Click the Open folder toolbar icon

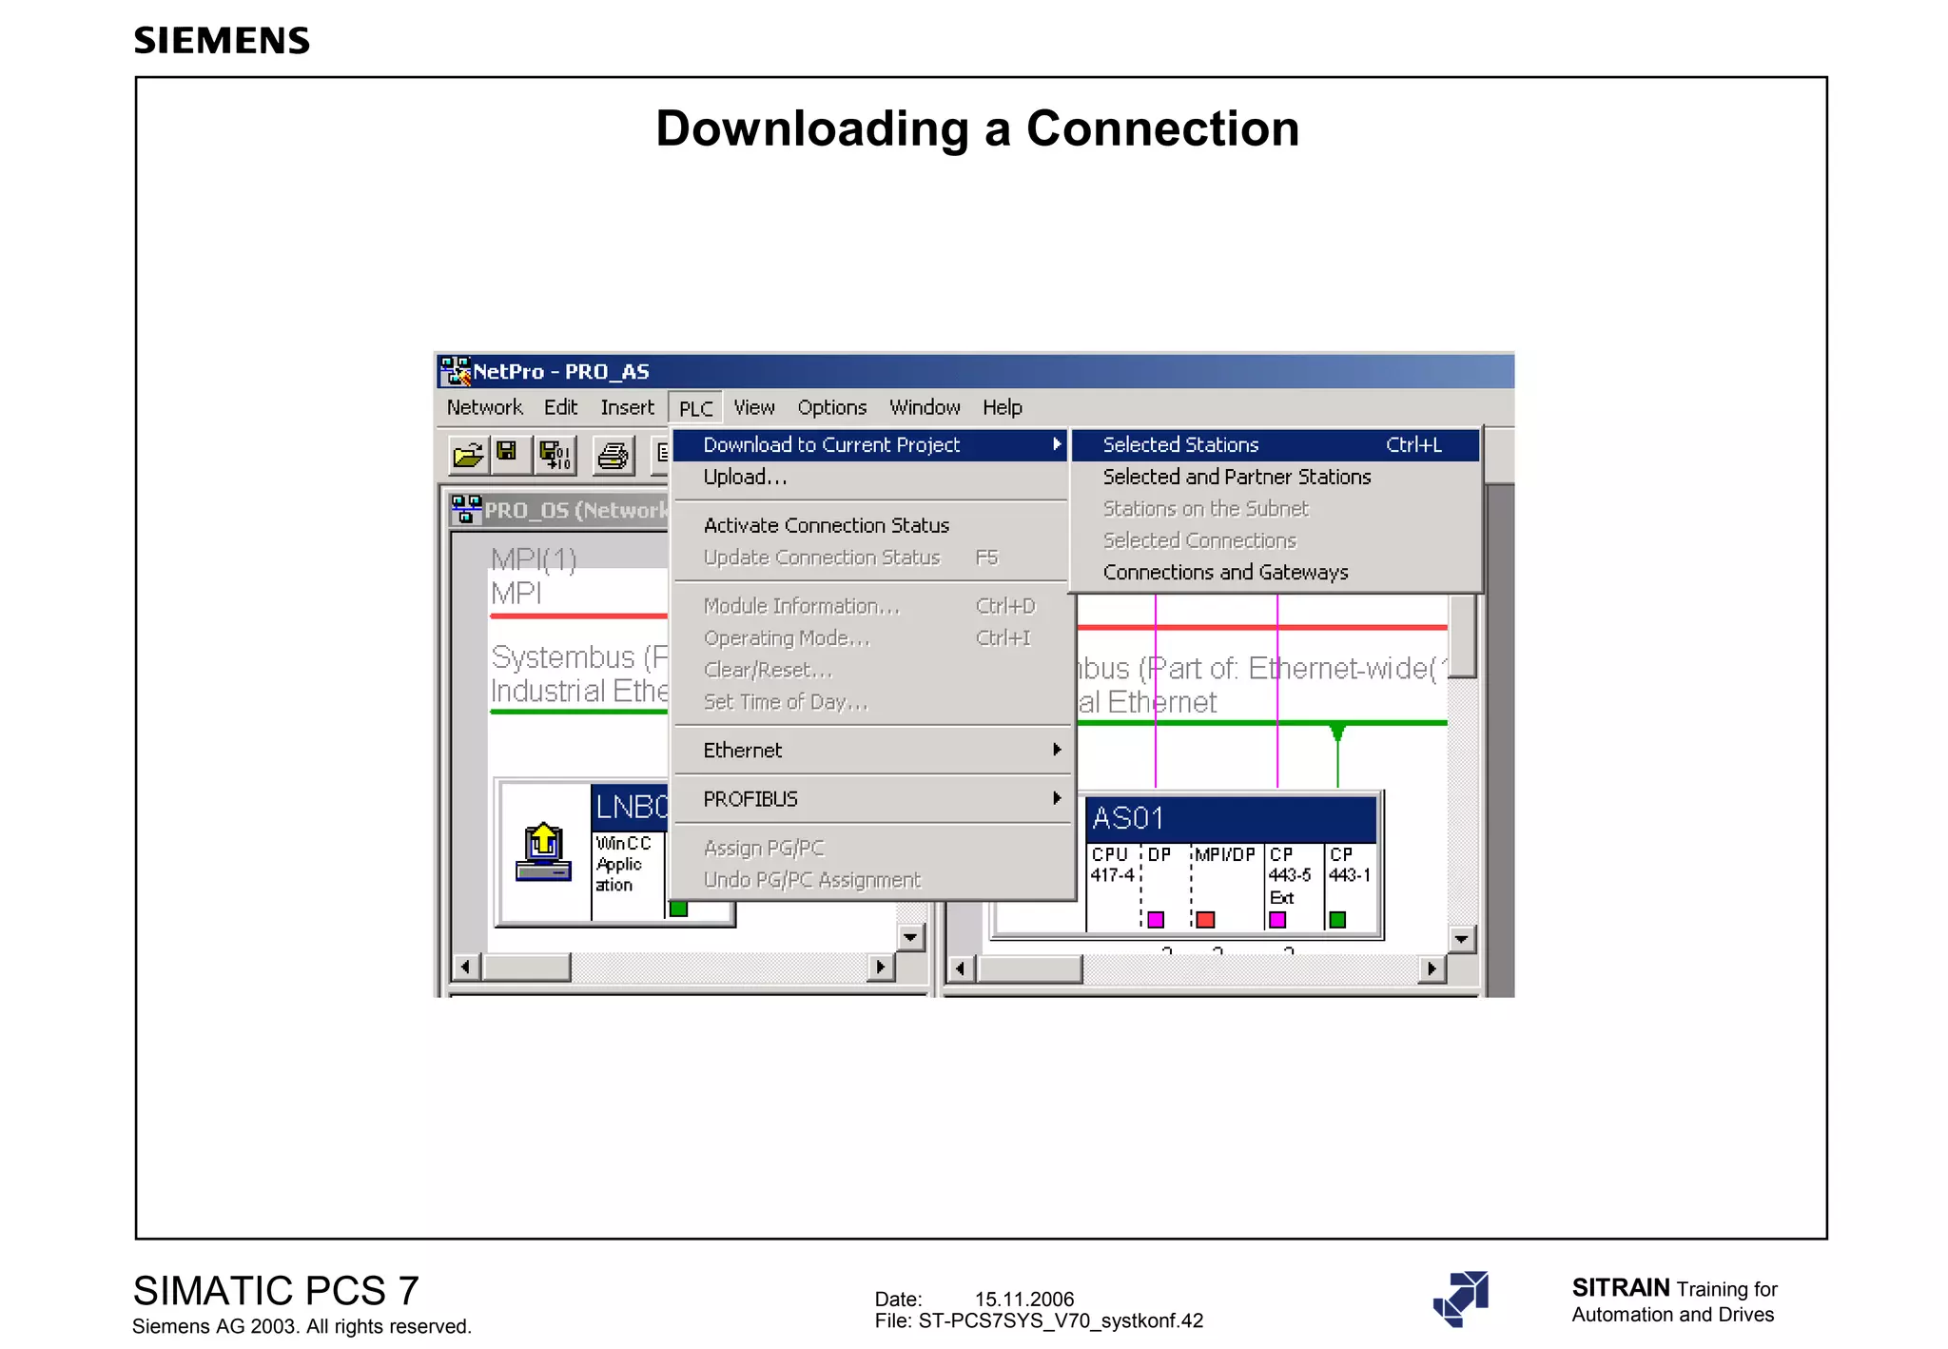(468, 455)
